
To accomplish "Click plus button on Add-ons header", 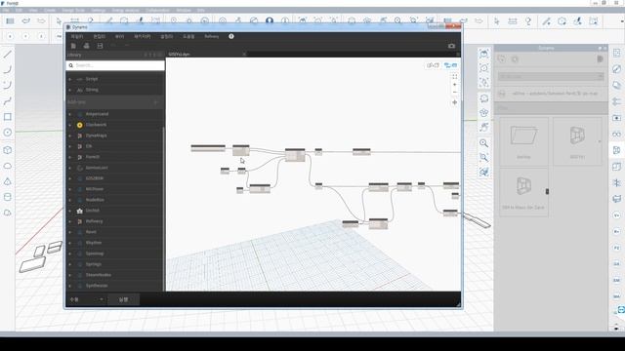I will click(x=156, y=102).
